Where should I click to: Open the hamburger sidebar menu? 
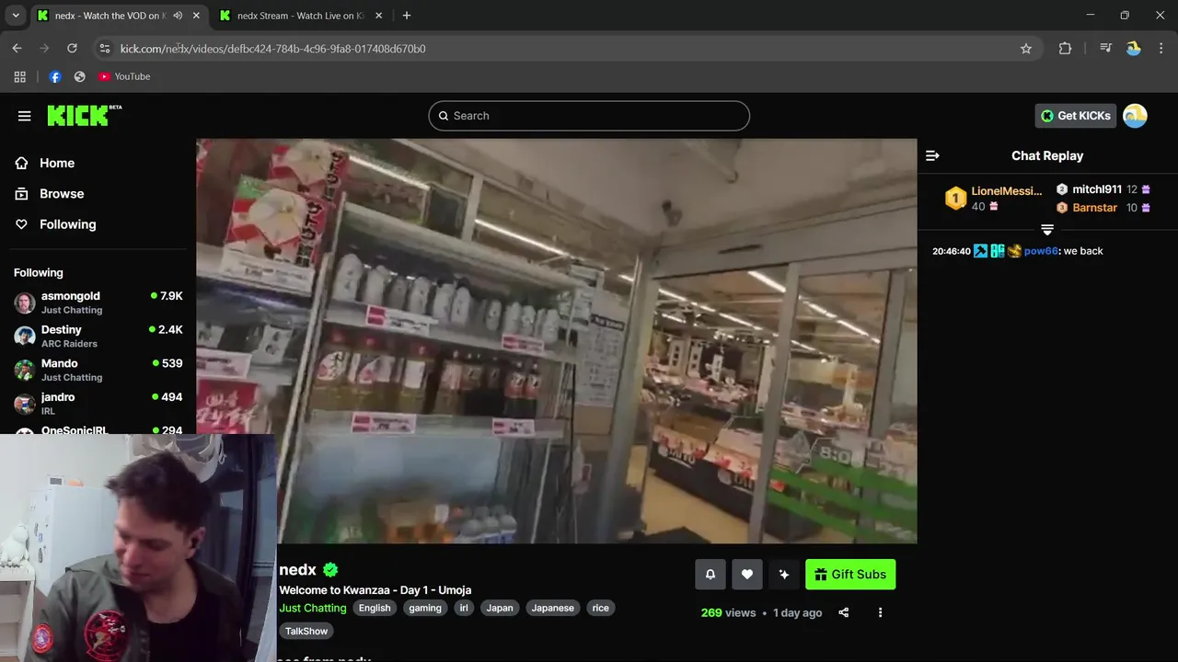pos(25,116)
